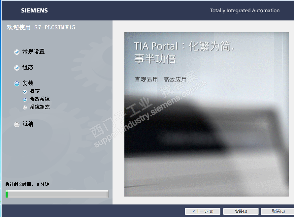
Task: Select the 概览 sub-step label
Action: tap(35, 91)
